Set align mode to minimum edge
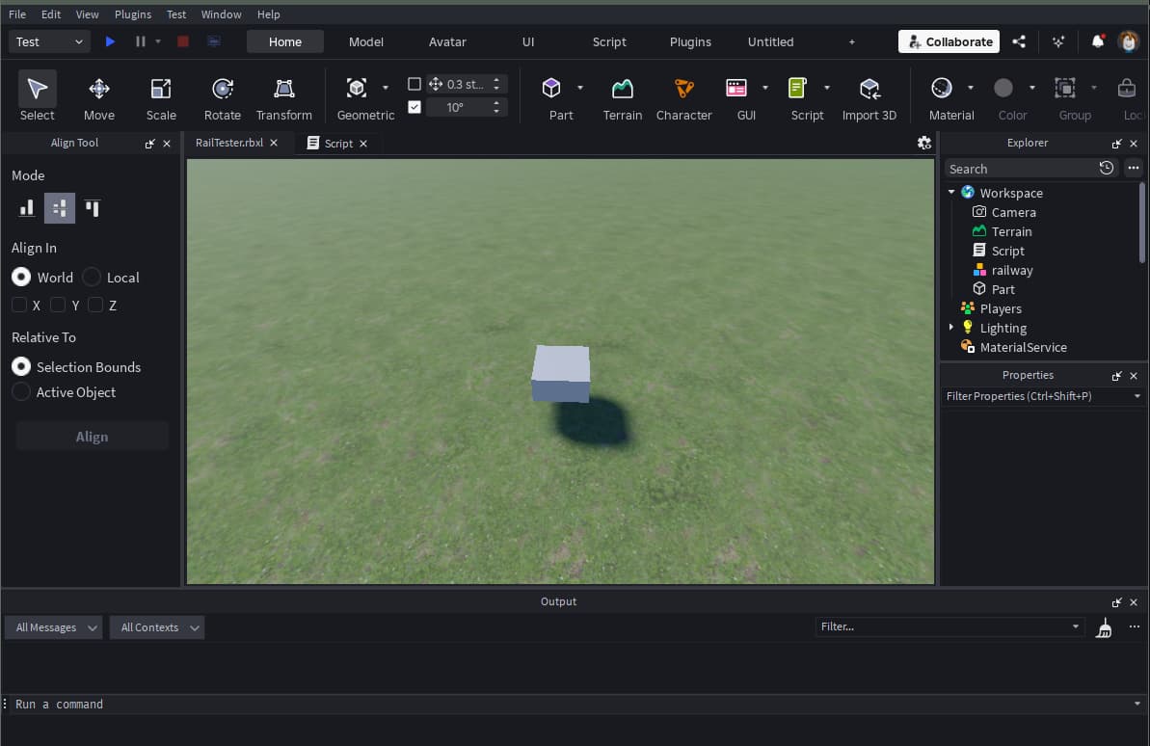1150x746 pixels. pos(26,208)
